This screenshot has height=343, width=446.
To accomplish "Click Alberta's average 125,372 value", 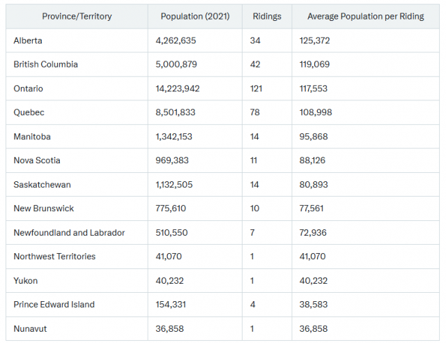I will [316, 40].
